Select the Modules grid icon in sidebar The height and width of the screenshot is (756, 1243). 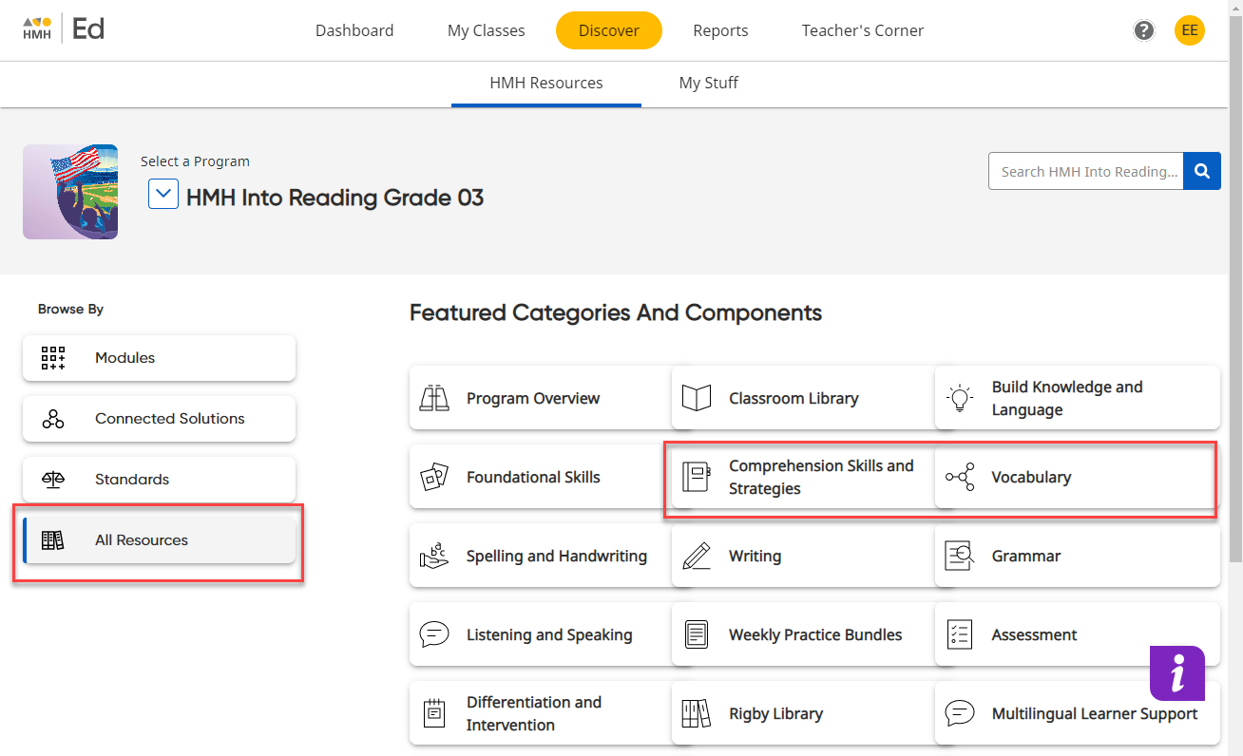click(52, 358)
